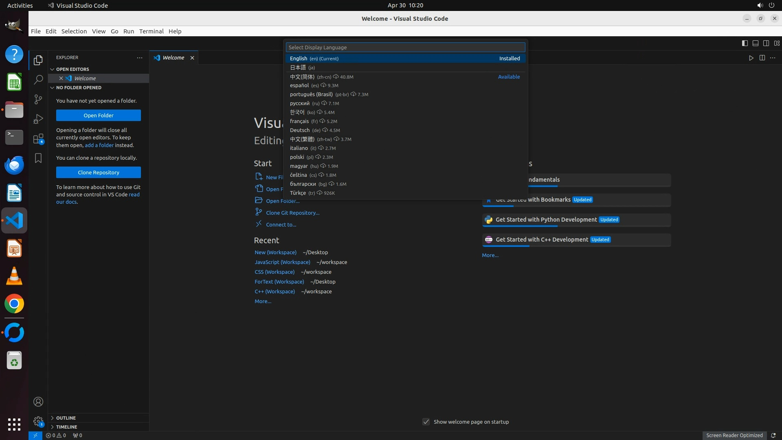Screen dimensions: 782x440
Task: Click the Bookmarks activity bar icon
Action: tap(38, 158)
